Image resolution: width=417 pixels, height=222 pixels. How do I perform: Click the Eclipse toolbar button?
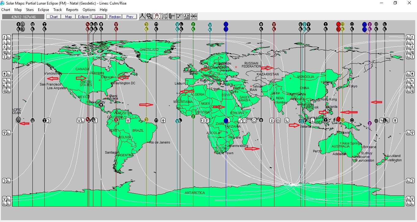click(x=83, y=17)
